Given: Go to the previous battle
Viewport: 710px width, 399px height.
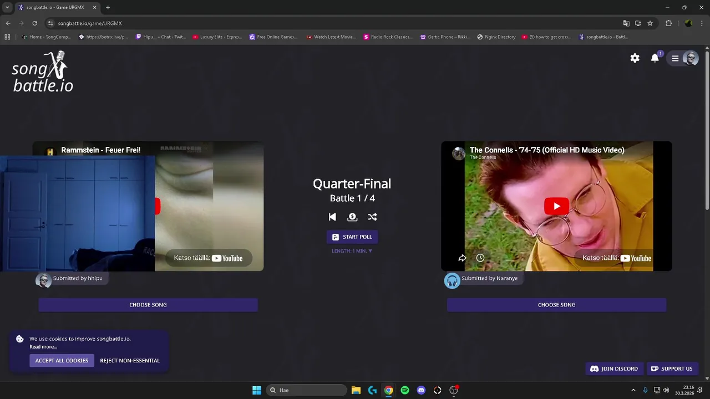Looking at the screenshot, I should [x=332, y=217].
